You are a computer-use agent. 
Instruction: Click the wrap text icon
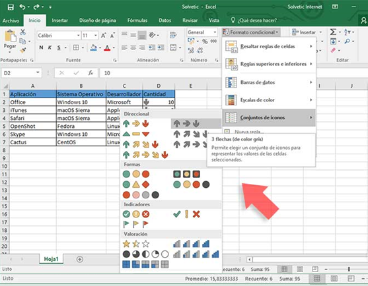click(x=173, y=35)
